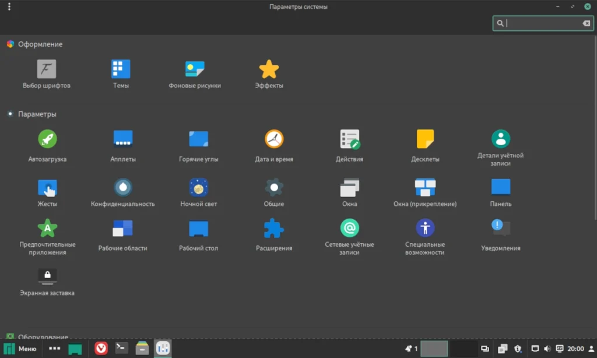The width and height of the screenshot is (597, 358).
Task: Launch Vivaldi browser from the panel
Action: pos(101,348)
